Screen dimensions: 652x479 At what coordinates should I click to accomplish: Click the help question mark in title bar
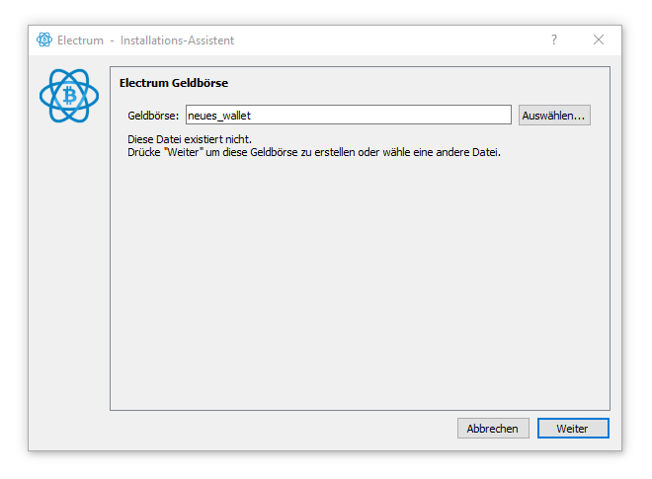point(554,40)
